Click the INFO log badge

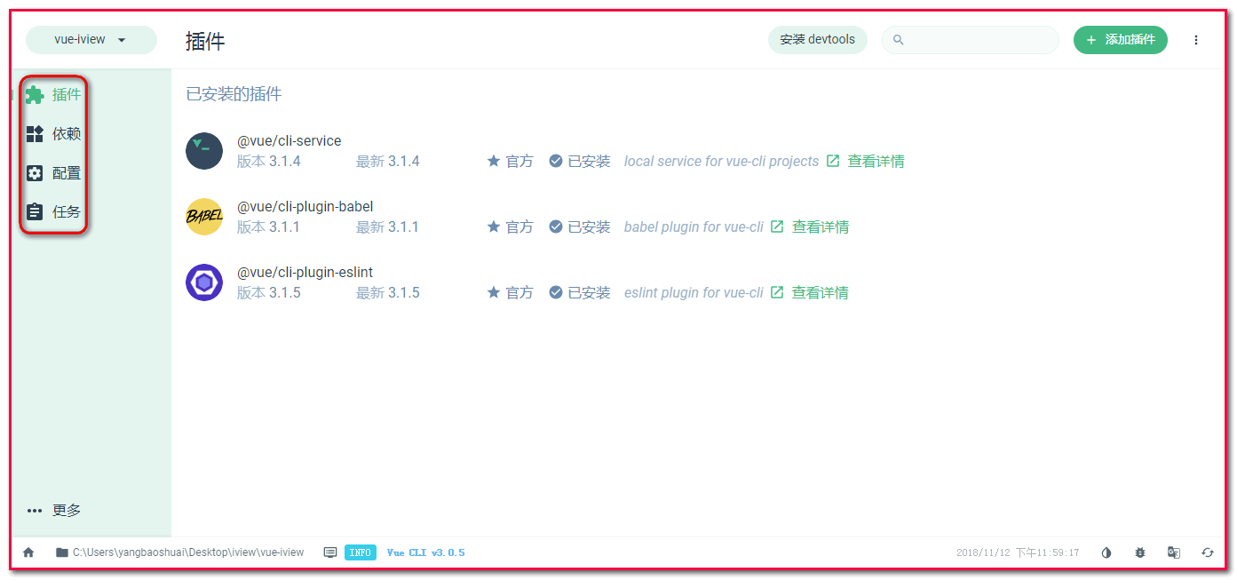click(x=361, y=552)
